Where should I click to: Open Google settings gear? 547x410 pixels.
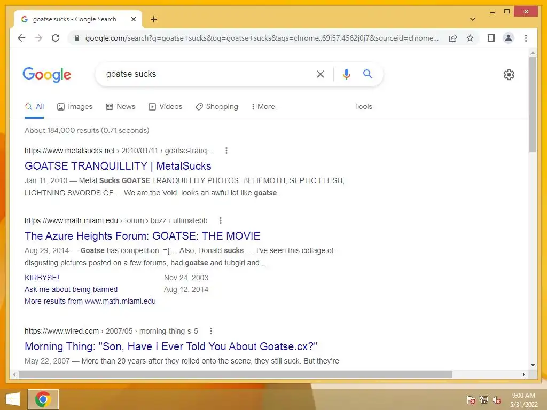point(509,74)
